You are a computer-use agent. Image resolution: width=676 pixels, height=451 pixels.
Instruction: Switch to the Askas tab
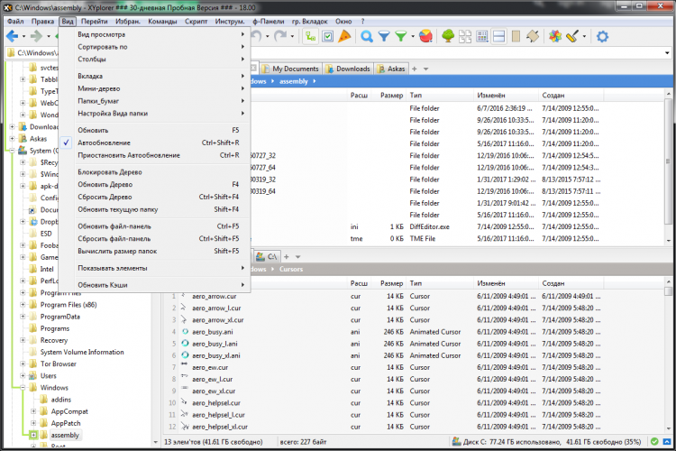pyautogui.click(x=391, y=69)
